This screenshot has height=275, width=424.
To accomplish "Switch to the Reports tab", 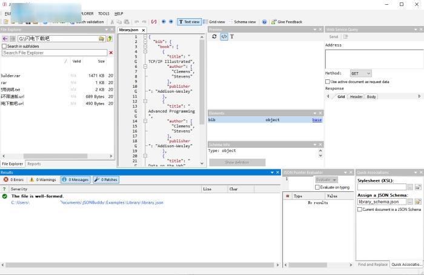I will (x=34, y=164).
